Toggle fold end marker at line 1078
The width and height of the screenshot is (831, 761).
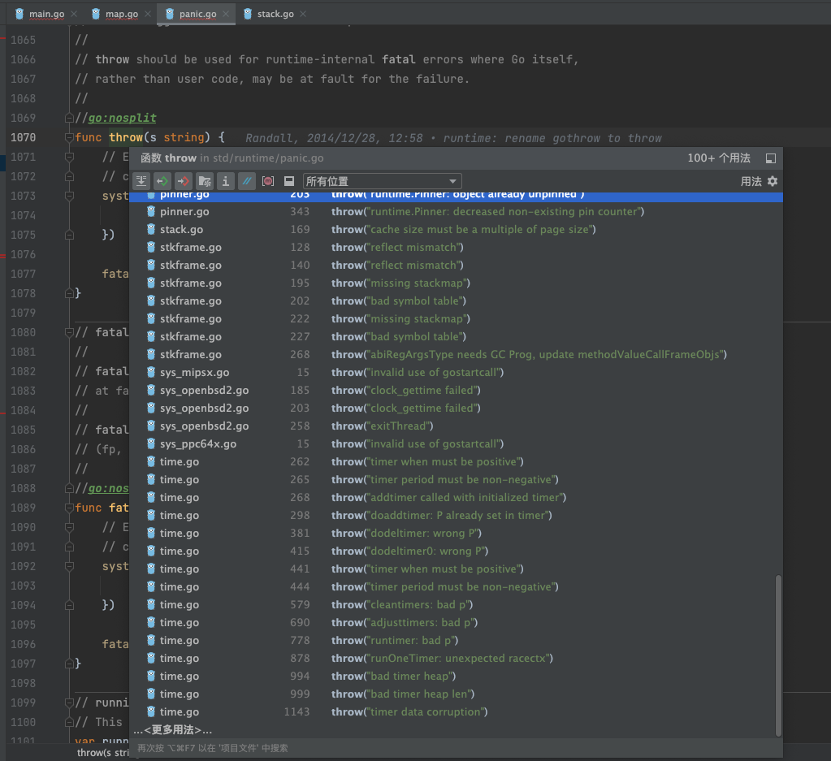point(69,293)
